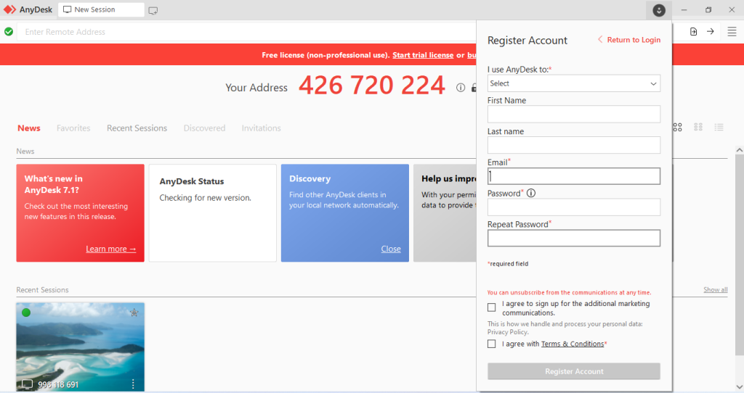The height and width of the screenshot is (393, 744).
Task: Click the monitor icon on session 998 118 691
Action: pyautogui.click(x=28, y=384)
